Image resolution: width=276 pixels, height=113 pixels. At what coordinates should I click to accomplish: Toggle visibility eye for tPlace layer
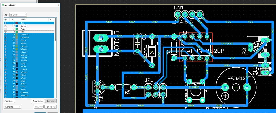coord(5,40)
